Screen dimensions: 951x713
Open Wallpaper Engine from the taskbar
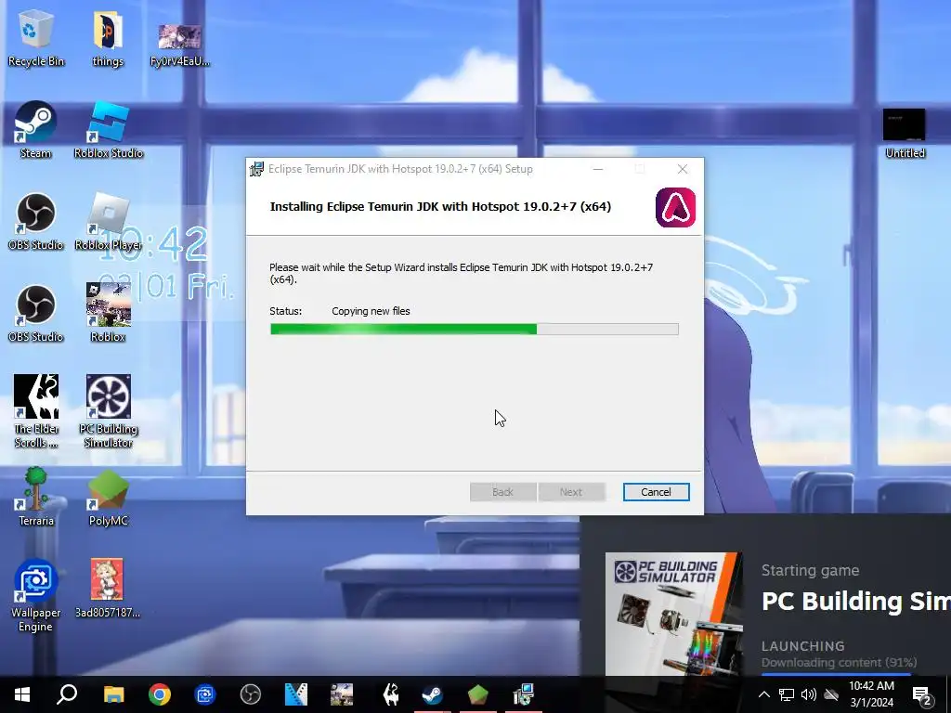tap(205, 694)
